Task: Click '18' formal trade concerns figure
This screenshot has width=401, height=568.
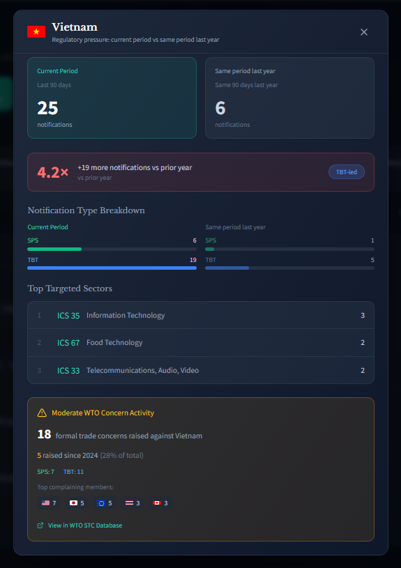Action: click(44, 434)
